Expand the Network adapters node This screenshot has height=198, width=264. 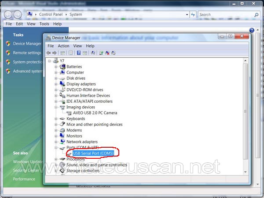pos(56,142)
